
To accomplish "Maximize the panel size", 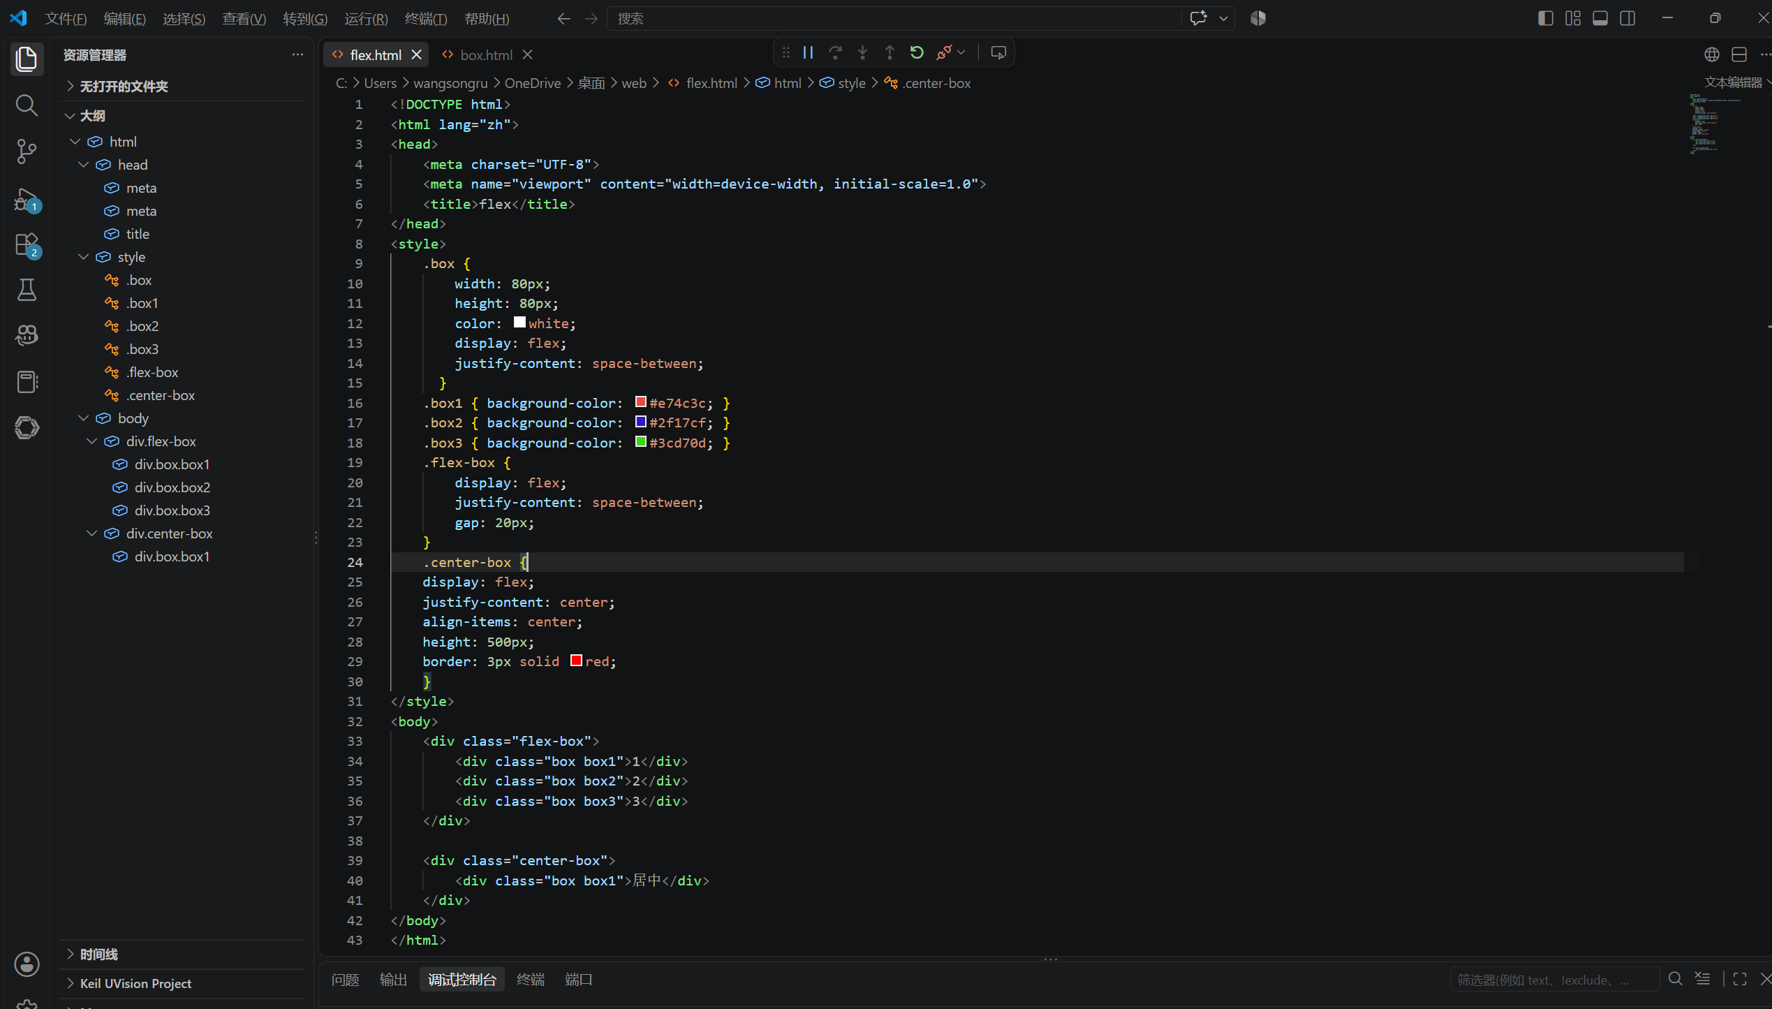I will coord(1739,980).
